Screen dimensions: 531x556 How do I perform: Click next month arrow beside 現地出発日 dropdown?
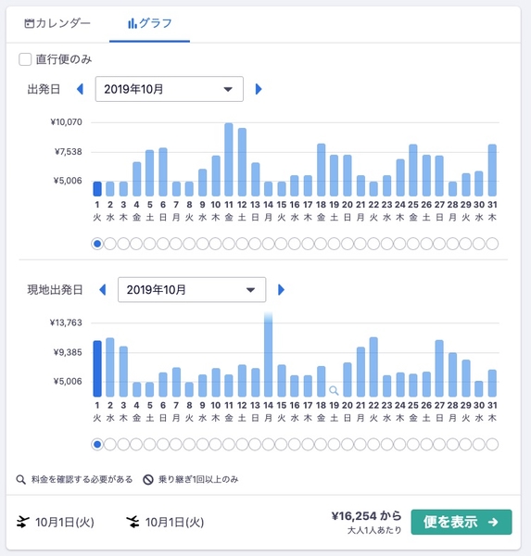pyautogui.click(x=281, y=290)
